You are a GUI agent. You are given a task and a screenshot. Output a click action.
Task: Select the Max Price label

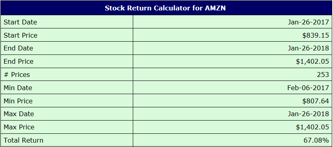[19, 127]
